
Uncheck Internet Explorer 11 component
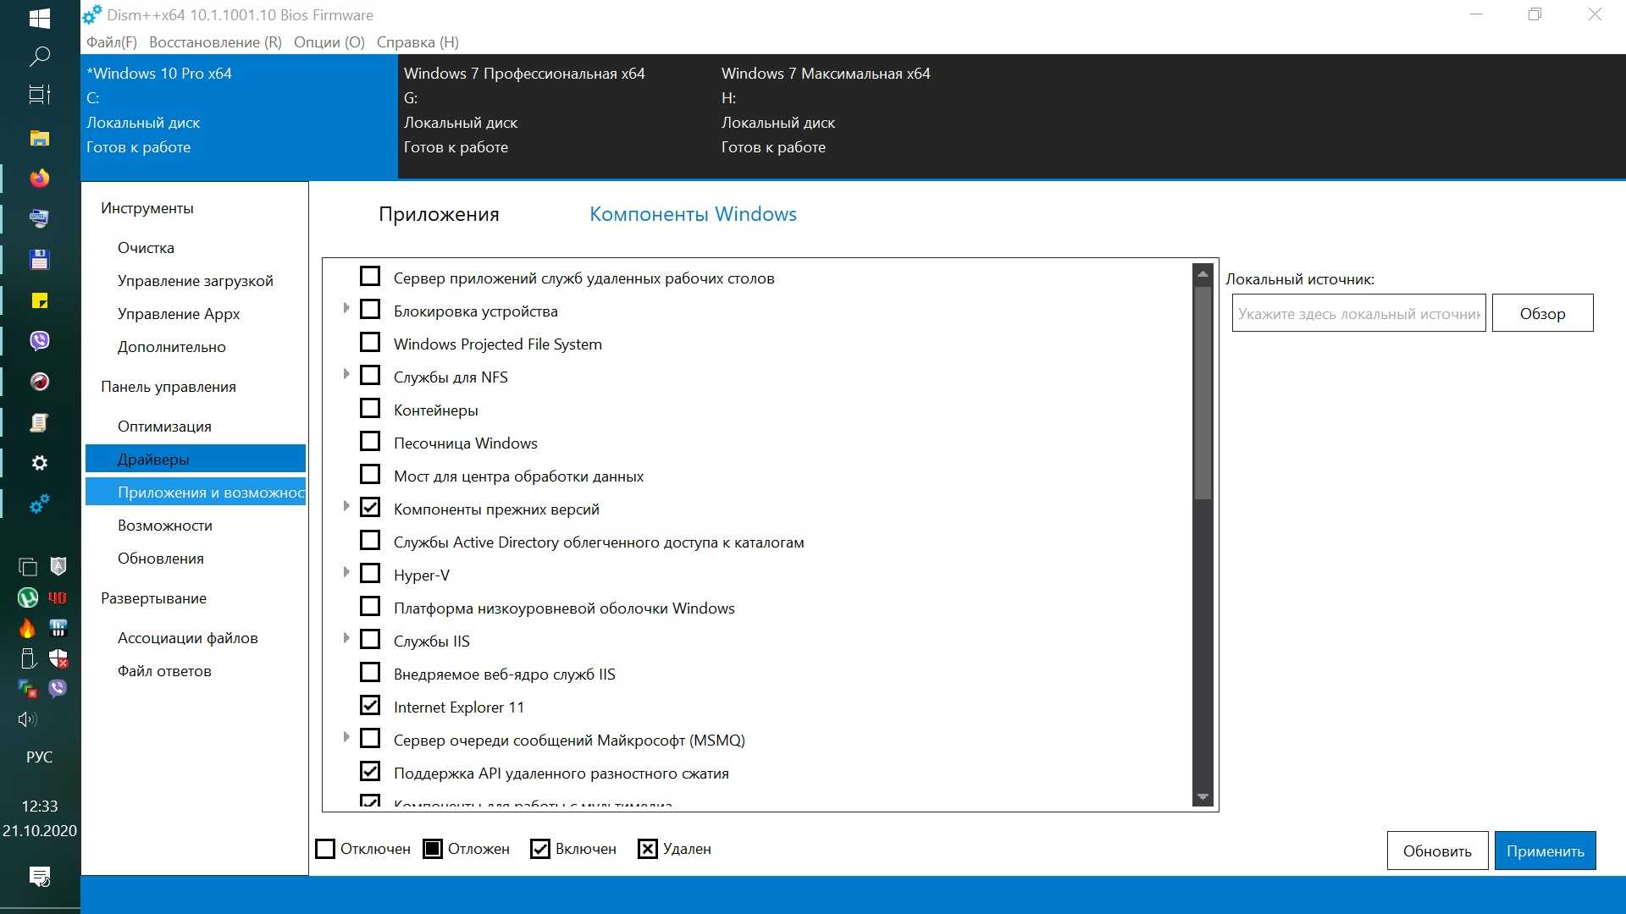(370, 706)
